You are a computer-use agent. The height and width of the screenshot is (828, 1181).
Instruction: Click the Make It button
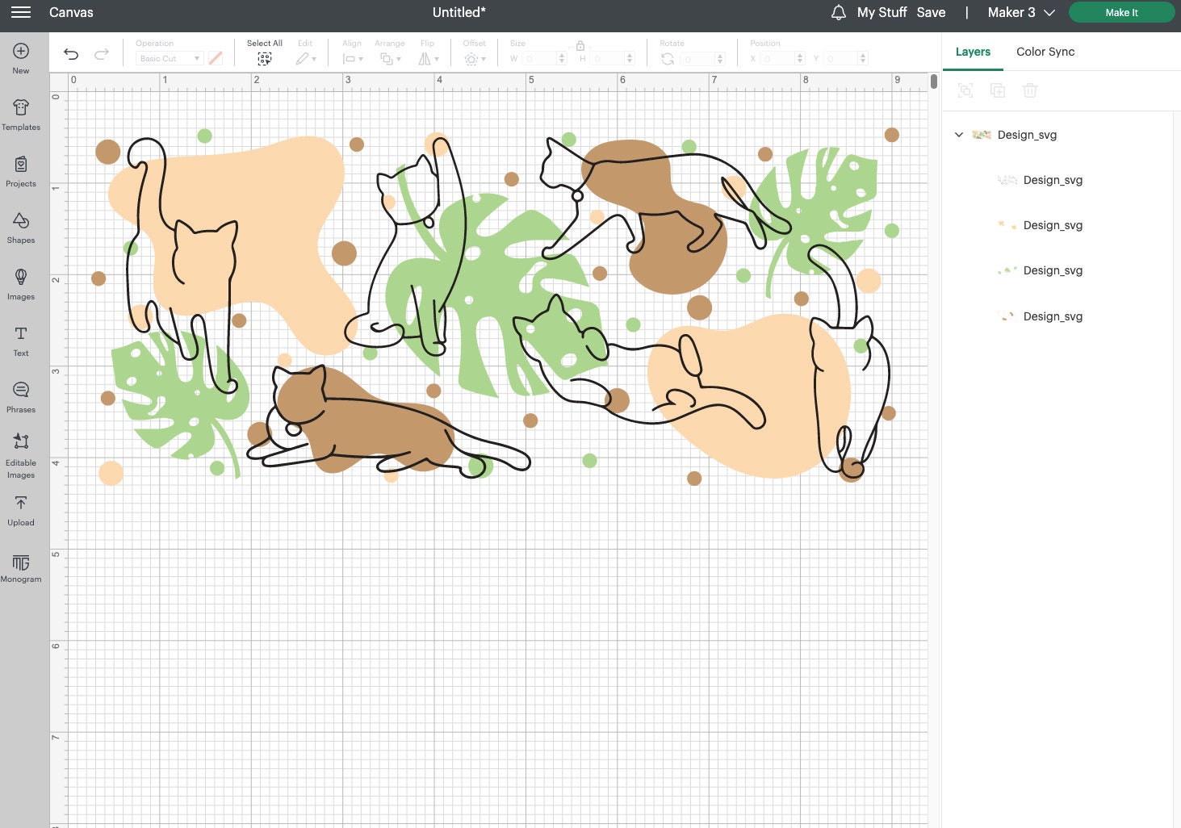coord(1121,12)
